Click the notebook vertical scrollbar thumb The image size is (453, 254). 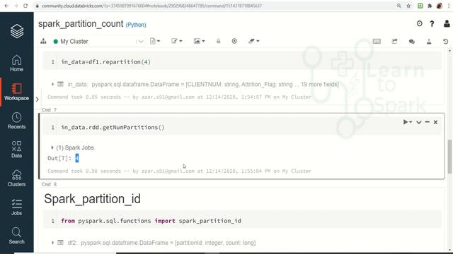point(449,157)
